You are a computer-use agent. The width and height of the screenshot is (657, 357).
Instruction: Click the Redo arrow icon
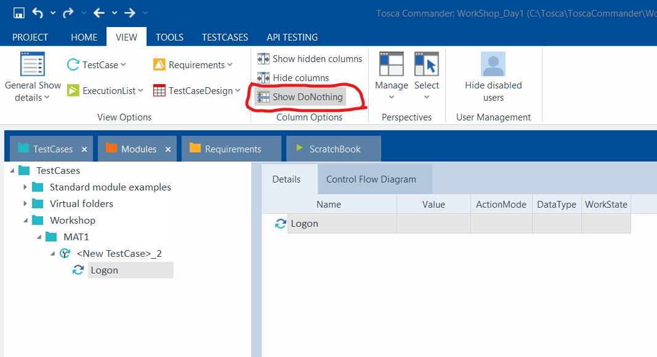(68, 13)
